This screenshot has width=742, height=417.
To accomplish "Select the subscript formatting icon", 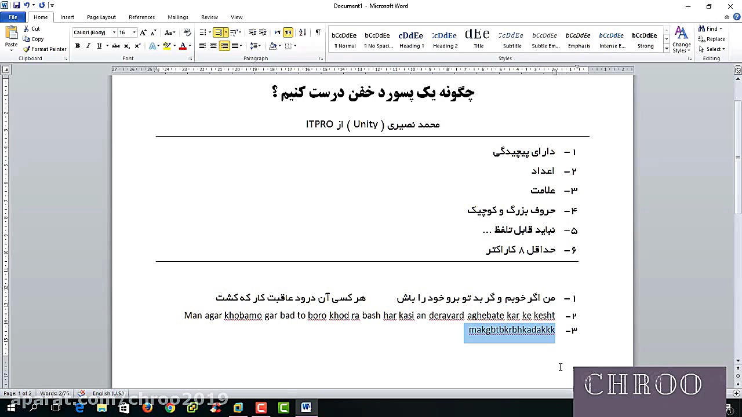I will [x=127, y=45].
